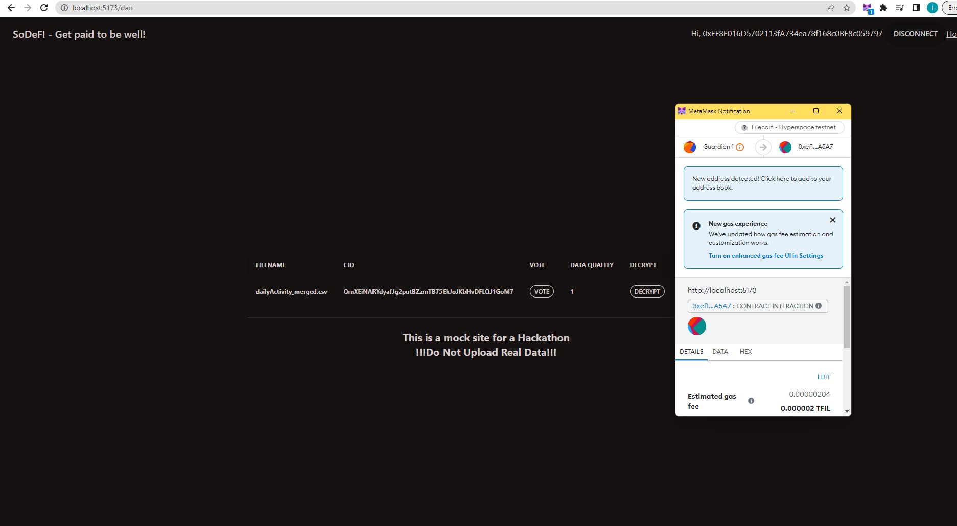Click the network question-mark icon
957x526 pixels.
pos(744,127)
